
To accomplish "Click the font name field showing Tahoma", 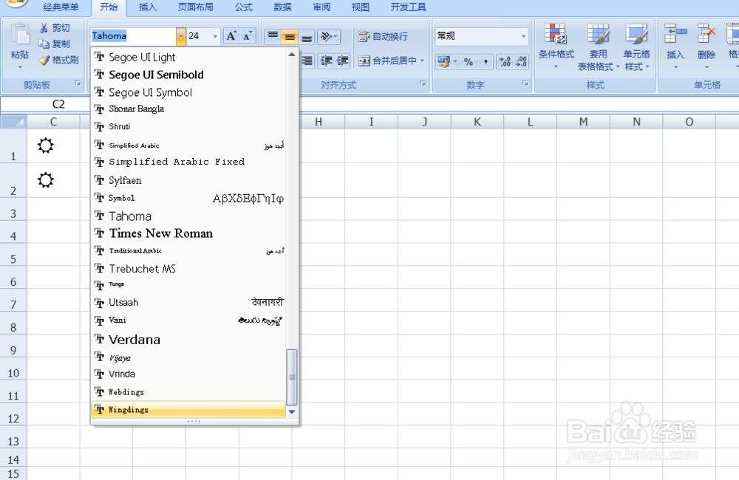I will (x=133, y=36).
